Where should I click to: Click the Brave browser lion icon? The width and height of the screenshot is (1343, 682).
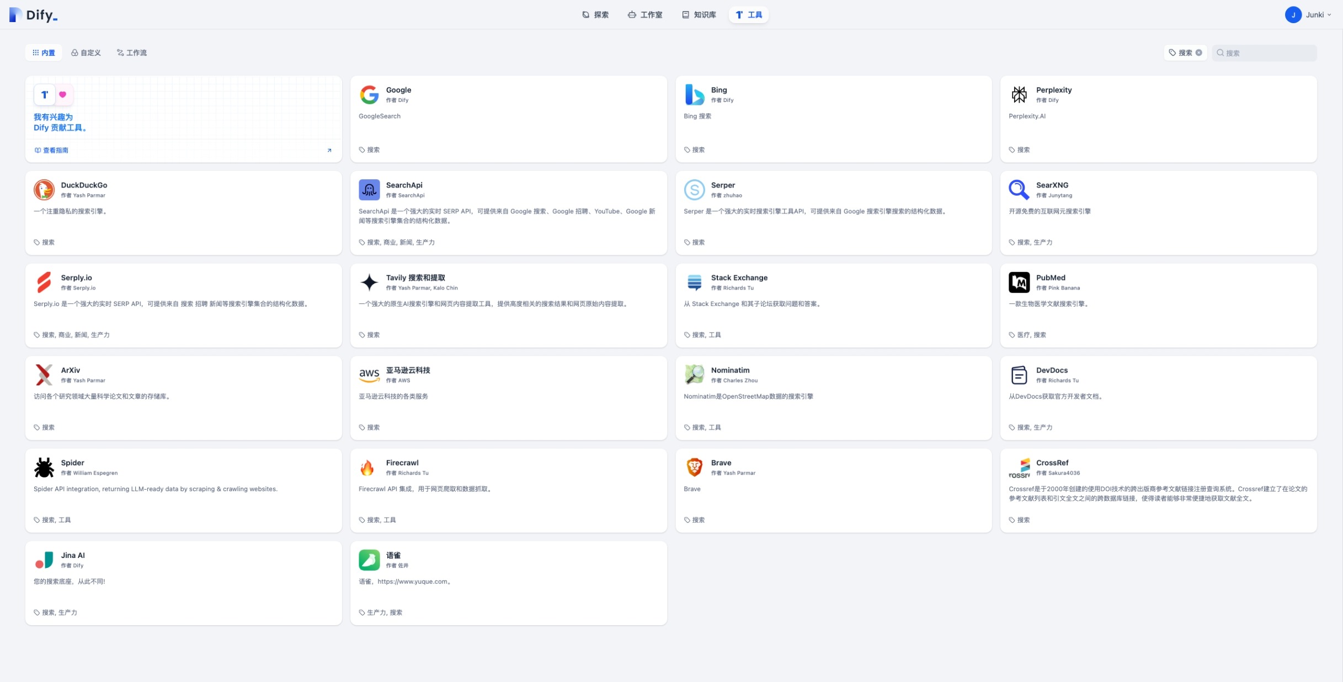click(695, 468)
